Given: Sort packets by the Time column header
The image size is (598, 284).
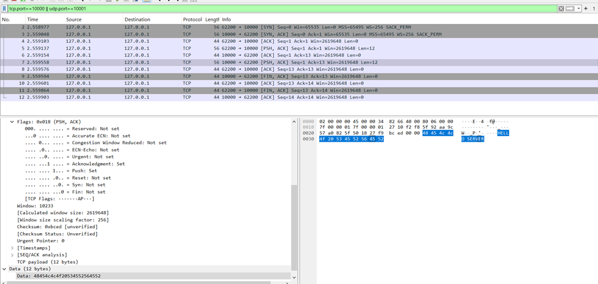Looking at the screenshot, I should [x=33, y=20].
